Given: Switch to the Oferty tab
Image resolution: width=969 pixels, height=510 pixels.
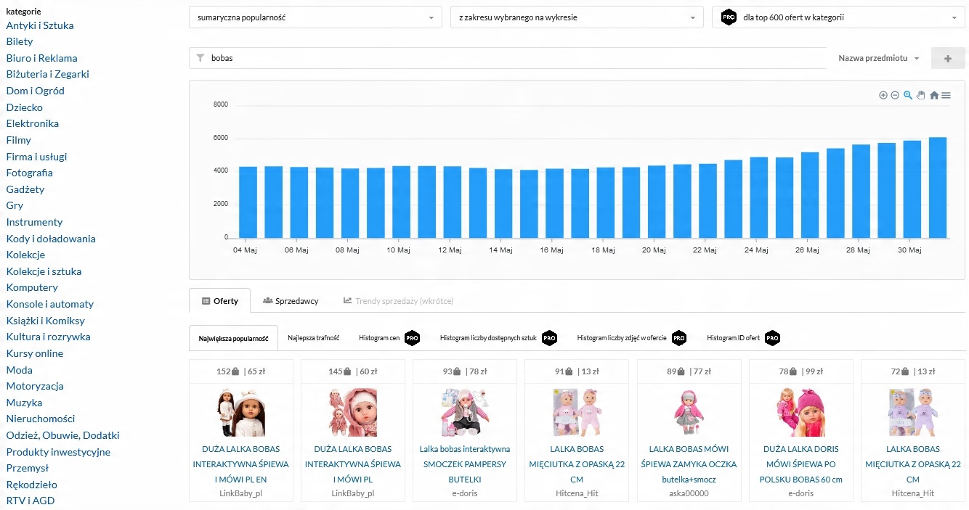Looking at the screenshot, I should tap(220, 300).
